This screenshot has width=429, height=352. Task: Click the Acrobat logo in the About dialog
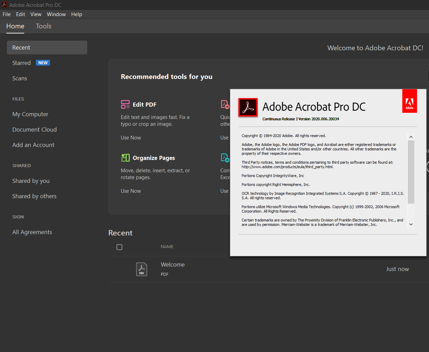pos(248,107)
